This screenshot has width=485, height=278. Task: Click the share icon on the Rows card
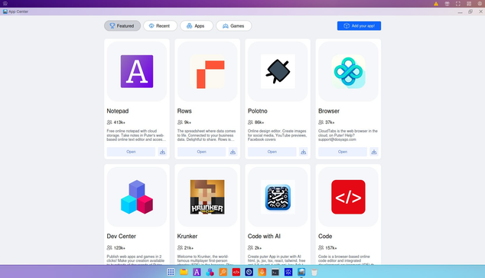point(233,152)
